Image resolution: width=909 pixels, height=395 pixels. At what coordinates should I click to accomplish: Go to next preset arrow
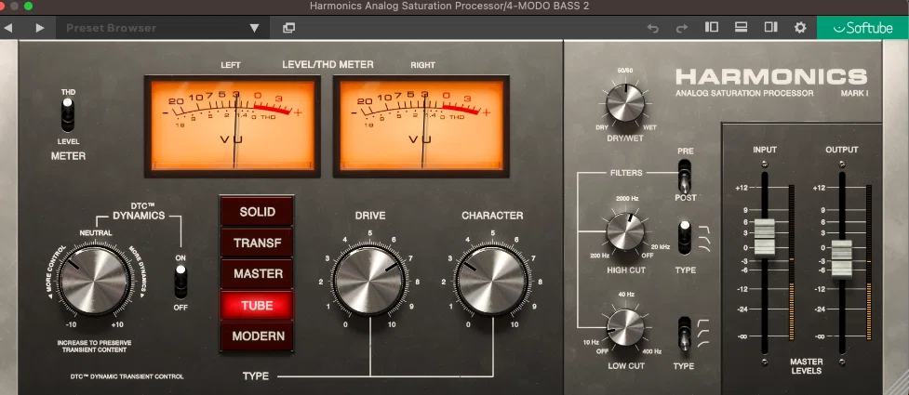pos(39,28)
